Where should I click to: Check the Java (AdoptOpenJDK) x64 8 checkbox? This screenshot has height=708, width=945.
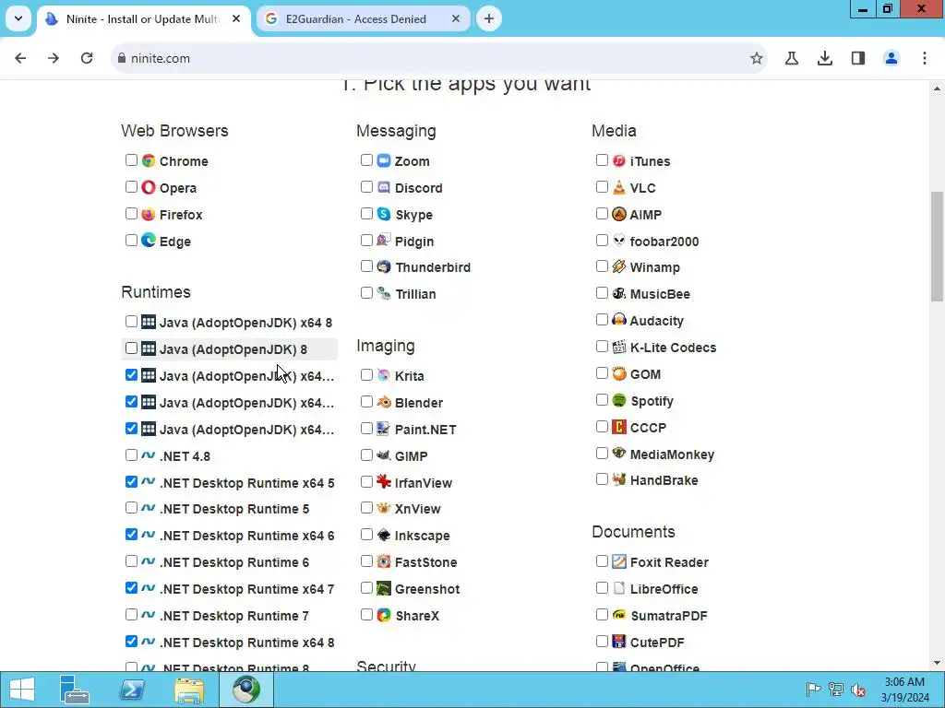tap(131, 322)
